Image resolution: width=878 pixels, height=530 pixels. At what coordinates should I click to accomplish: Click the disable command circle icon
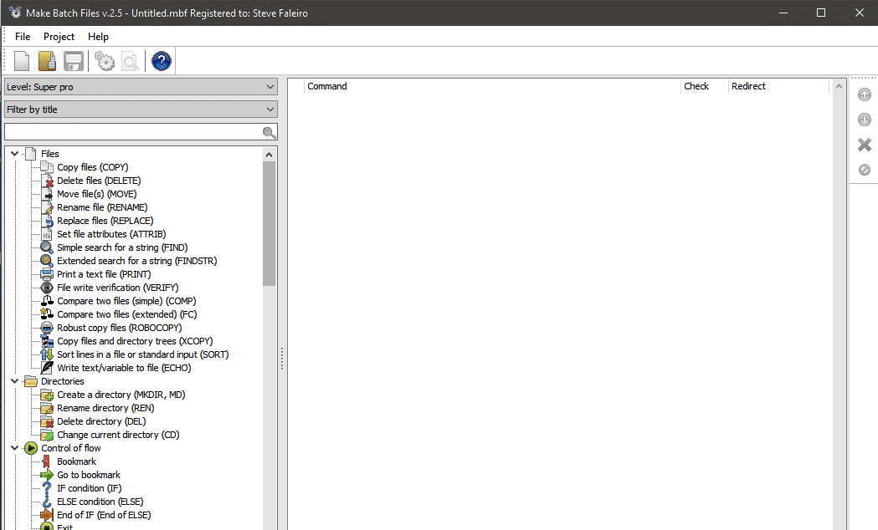pyautogui.click(x=865, y=170)
